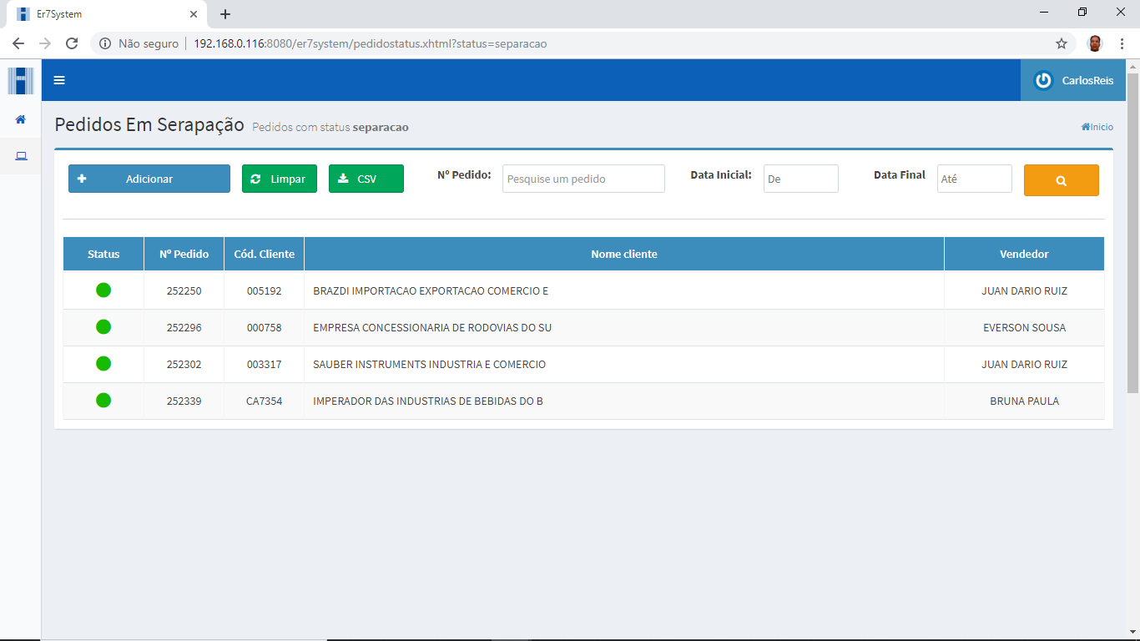
Task: Click vendedor EVERSON SOUSA
Action: coord(1024,328)
